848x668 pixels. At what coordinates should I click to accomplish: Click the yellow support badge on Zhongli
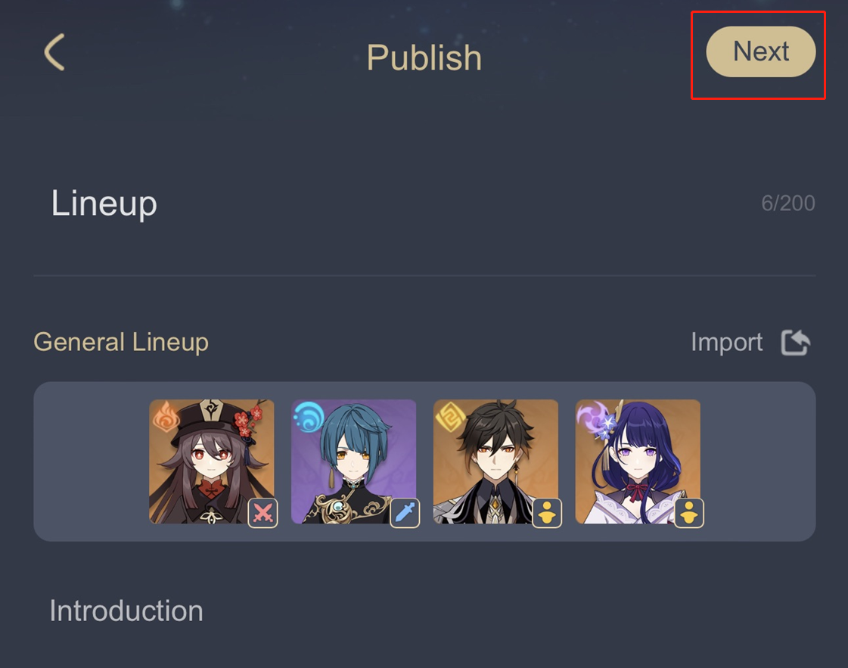click(547, 513)
